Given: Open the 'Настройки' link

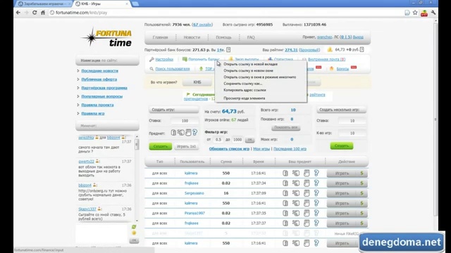Looking at the screenshot, I should click(x=164, y=59).
